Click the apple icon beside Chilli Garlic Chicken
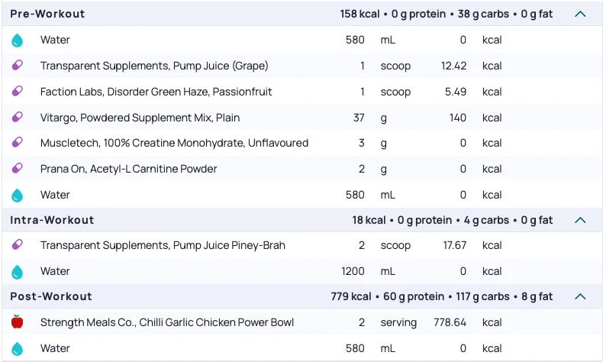The width and height of the screenshot is (603, 362). [x=18, y=322]
